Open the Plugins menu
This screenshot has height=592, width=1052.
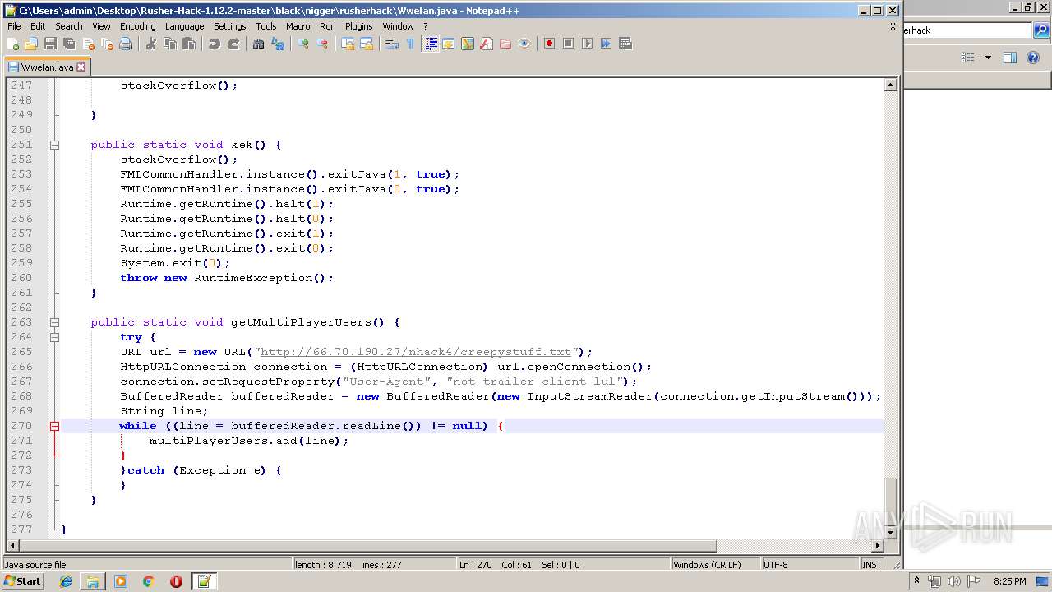point(358,26)
